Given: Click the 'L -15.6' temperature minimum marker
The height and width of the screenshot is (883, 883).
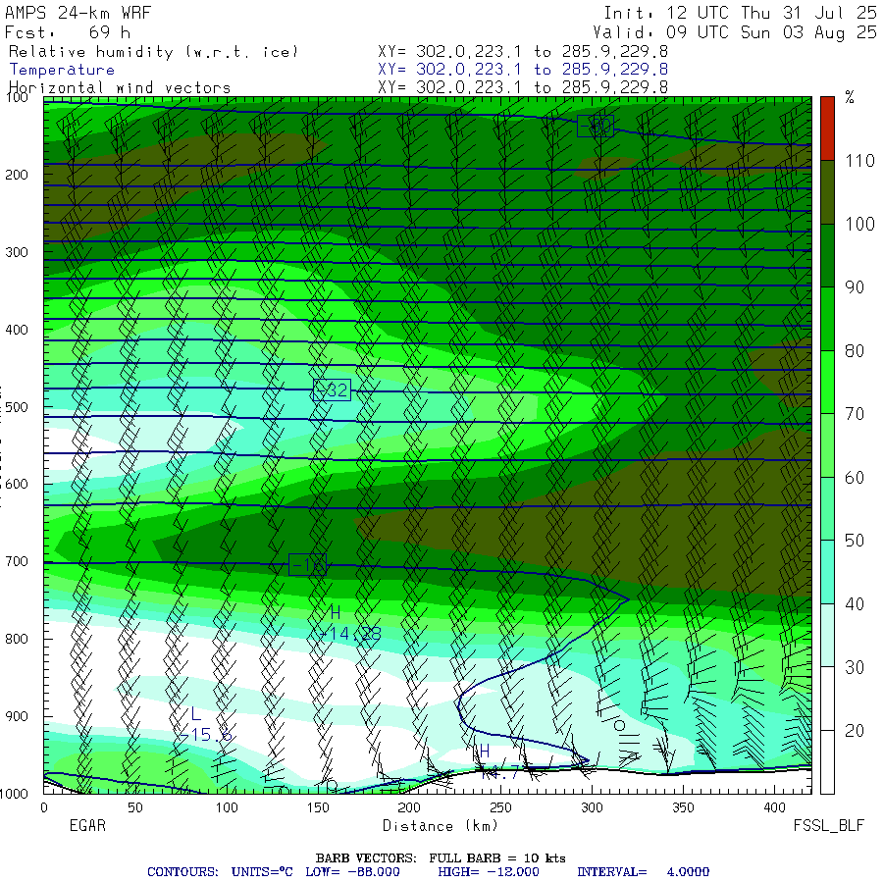Looking at the screenshot, I should [x=205, y=725].
